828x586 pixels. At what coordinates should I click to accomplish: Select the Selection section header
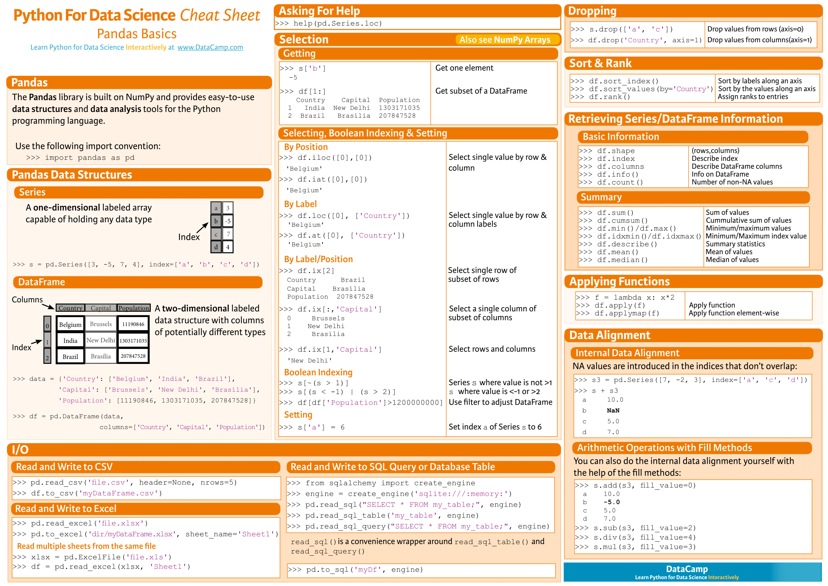click(304, 39)
